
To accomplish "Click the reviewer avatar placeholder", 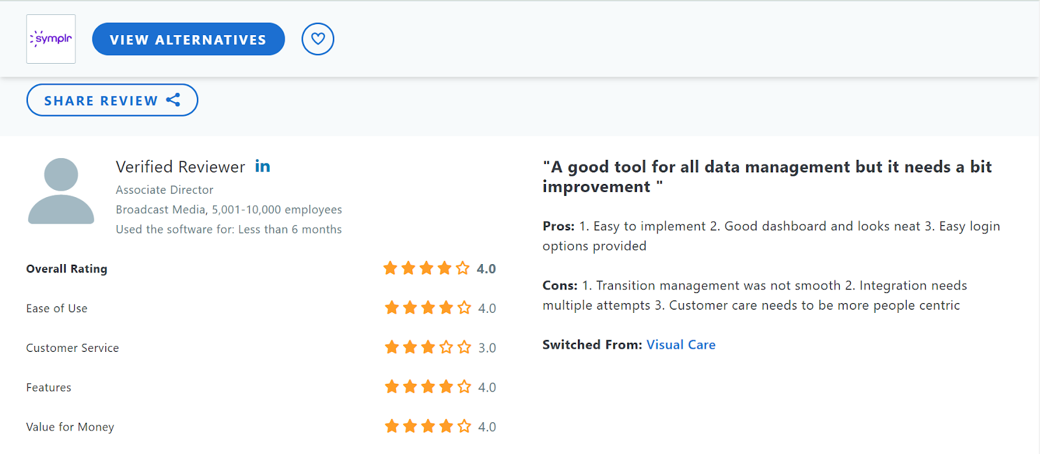I will coord(61,191).
